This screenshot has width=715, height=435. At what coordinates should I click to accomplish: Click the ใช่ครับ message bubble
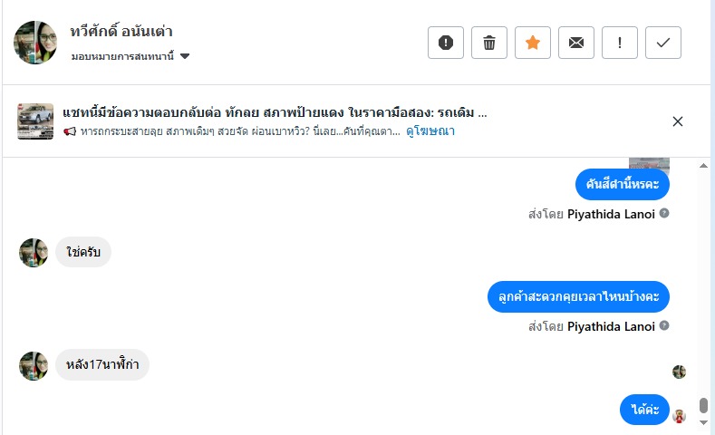pos(83,253)
